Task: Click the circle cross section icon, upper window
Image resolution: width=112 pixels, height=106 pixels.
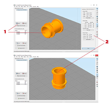Action: (x=97, y=34)
